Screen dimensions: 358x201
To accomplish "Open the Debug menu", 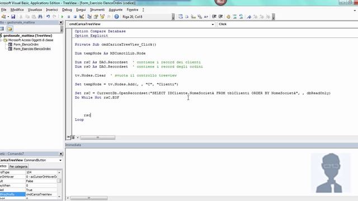I will [x=67, y=10].
